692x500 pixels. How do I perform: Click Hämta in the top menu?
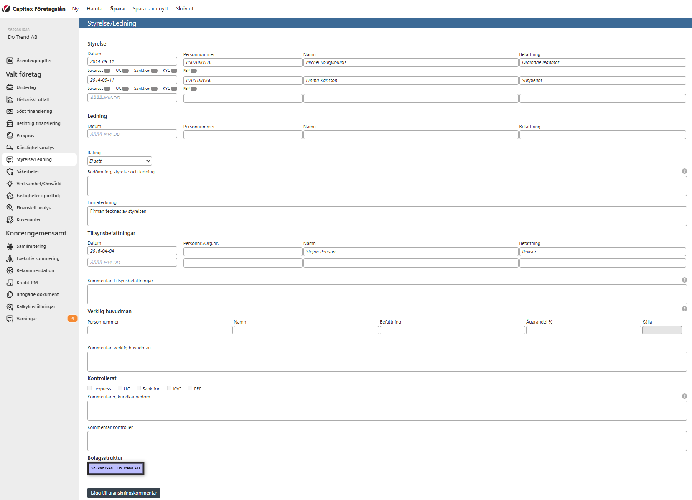point(94,9)
